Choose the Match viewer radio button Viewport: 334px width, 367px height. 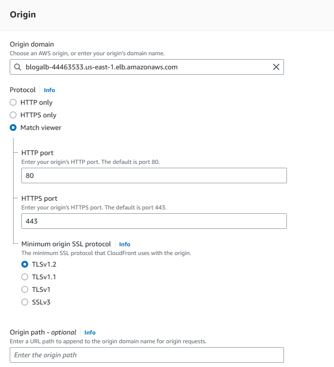pos(14,128)
